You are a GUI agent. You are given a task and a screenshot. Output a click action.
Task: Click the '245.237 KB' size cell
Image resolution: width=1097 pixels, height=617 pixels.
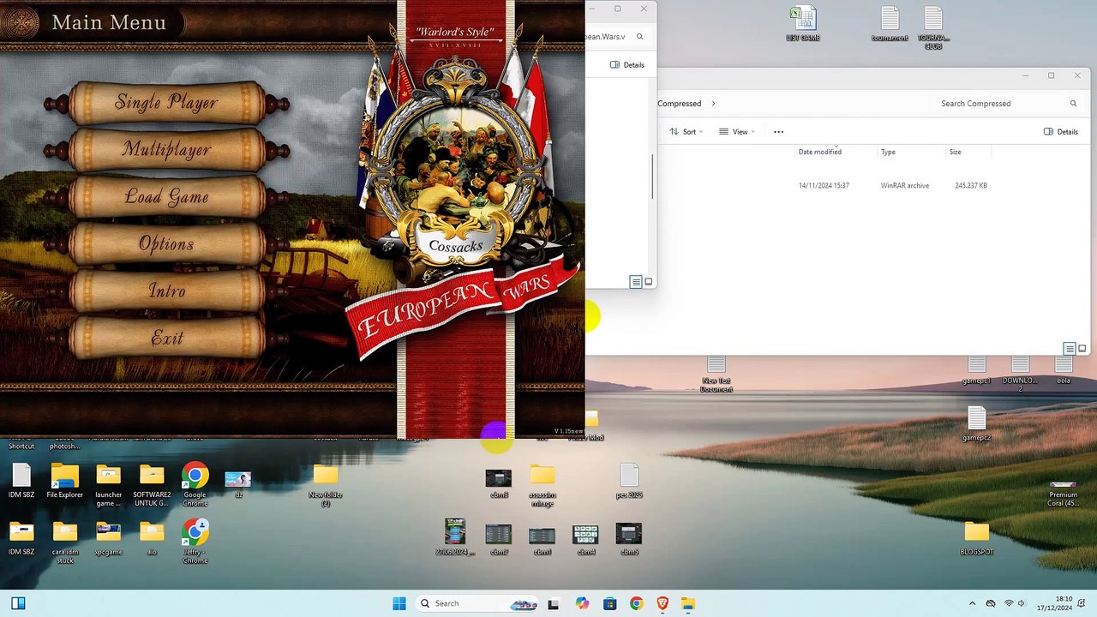971,185
